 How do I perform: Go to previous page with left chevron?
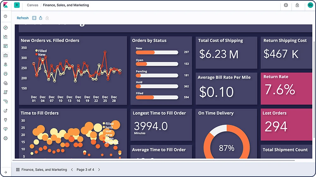[x=72, y=169]
